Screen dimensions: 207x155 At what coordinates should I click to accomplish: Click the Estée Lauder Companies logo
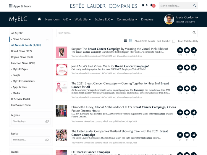pos(103,6)
